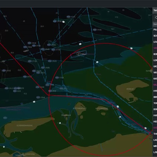This screenshot has height=157, width=157.
Task: Select the L/B target row in list
Action: [155, 152]
